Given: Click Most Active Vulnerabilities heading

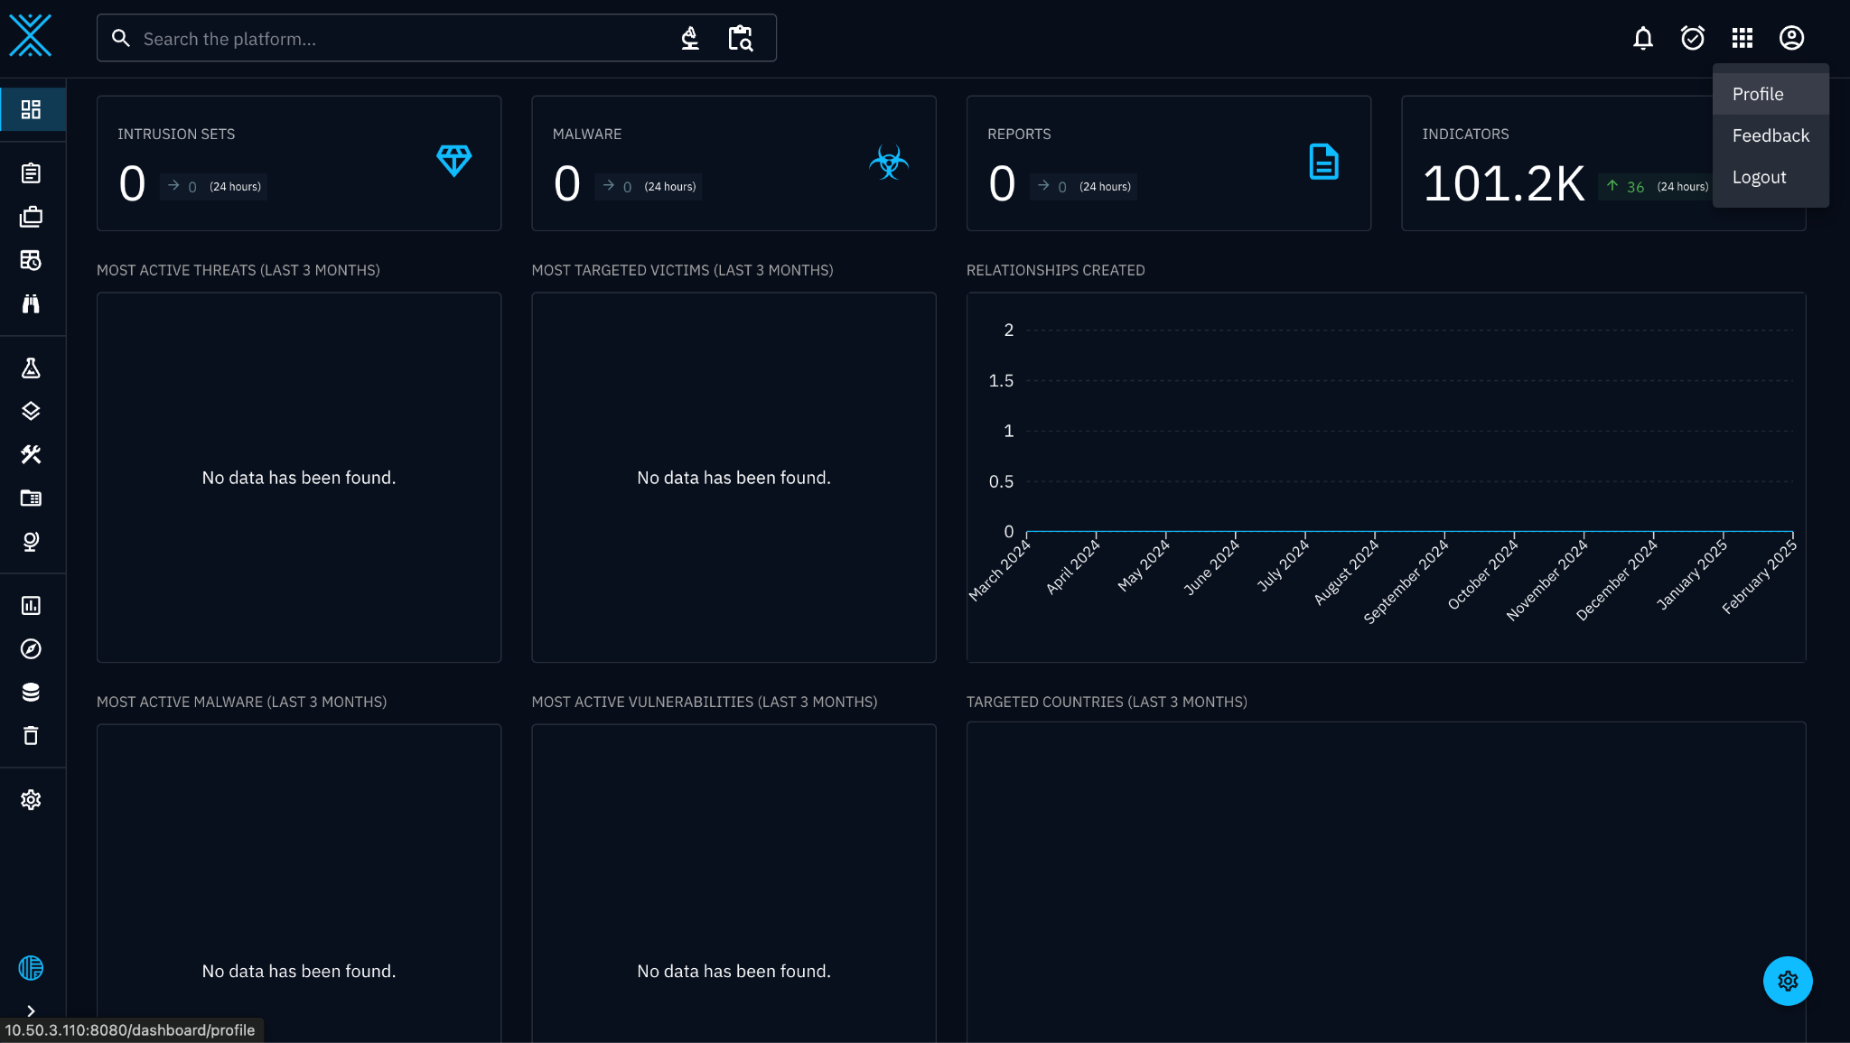Looking at the screenshot, I should (x=705, y=702).
